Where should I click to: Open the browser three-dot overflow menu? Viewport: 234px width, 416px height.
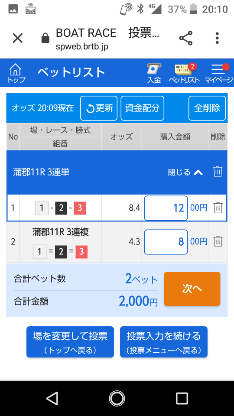point(217,38)
